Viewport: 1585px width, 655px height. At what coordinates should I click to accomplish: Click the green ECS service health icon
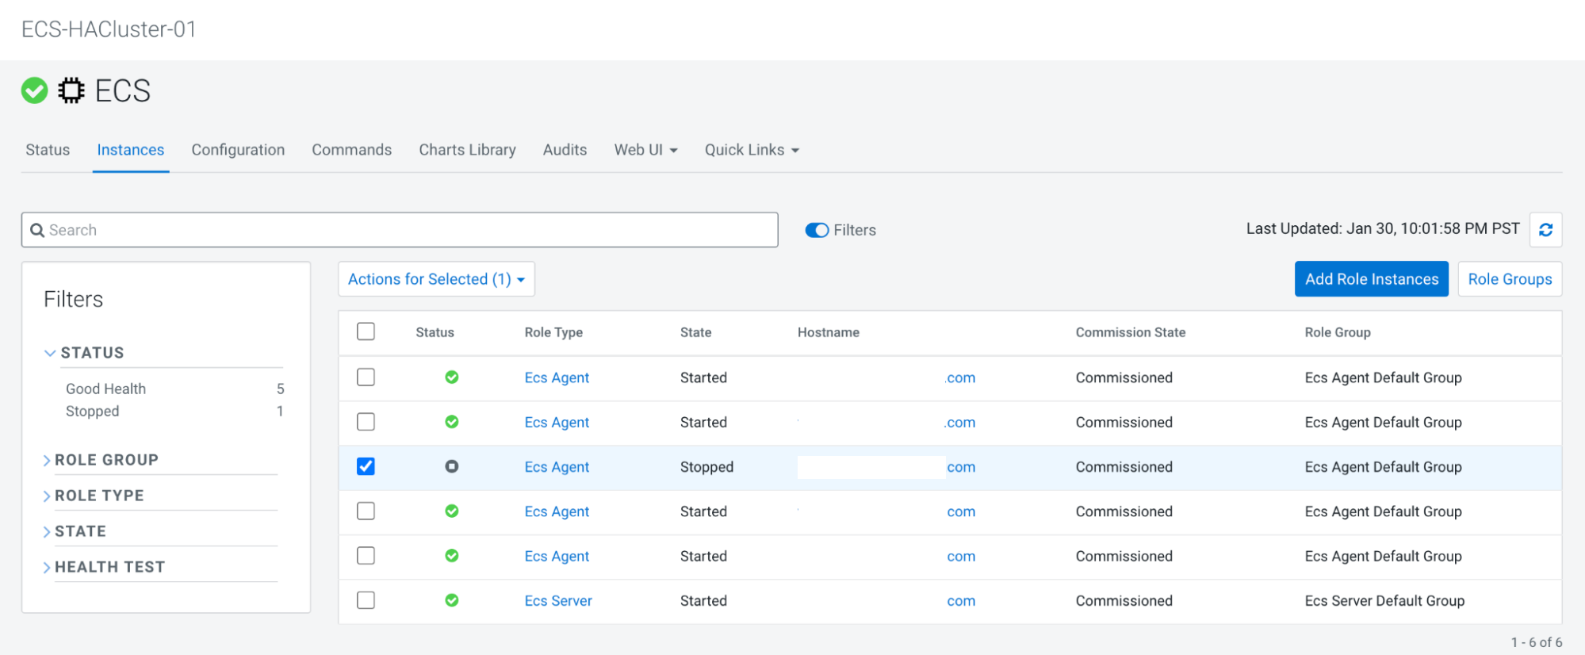(x=34, y=90)
